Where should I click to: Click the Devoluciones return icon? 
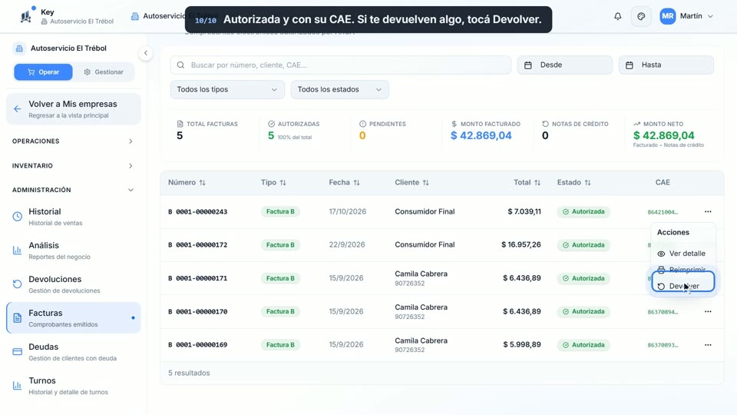click(x=18, y=284)
